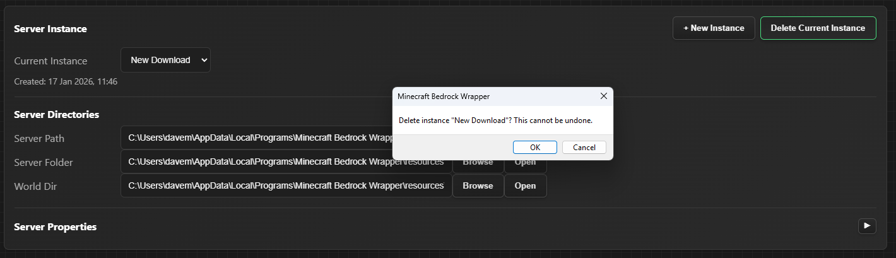Edit the World Dir path field
896x258 pixels.
click(286, 185)
